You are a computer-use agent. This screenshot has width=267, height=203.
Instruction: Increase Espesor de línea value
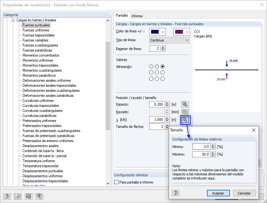(x=163, y=47)
